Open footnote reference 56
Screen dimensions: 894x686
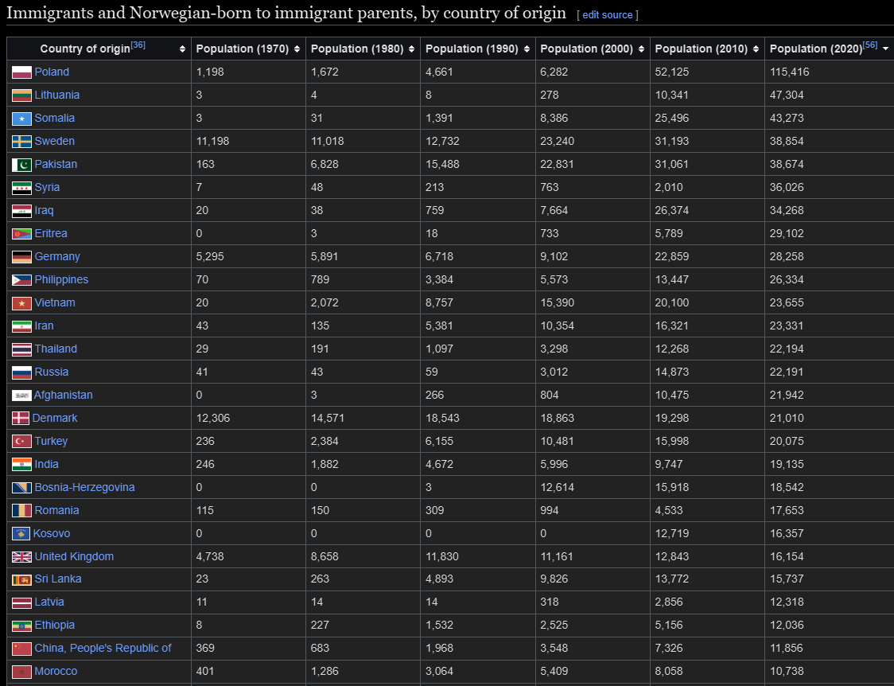coord(870,45)
